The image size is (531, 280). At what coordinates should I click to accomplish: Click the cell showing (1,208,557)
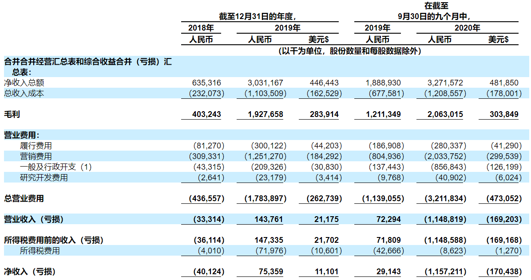(x=445, y=93)
